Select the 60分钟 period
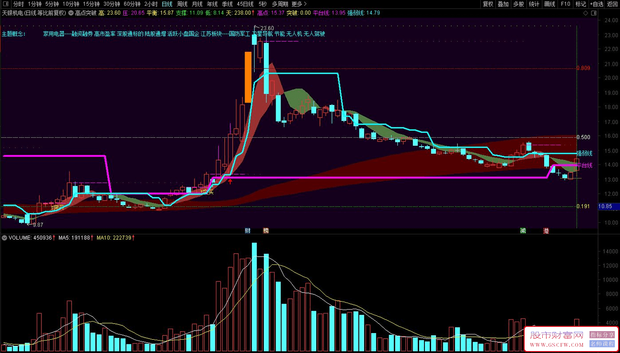The width and height of the screenshot is (620, 353). point(132,4)
